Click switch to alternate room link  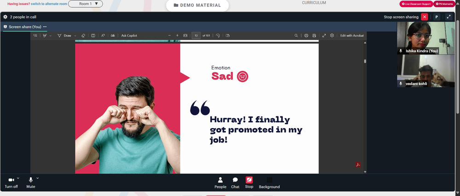click(x=49, y=4)
